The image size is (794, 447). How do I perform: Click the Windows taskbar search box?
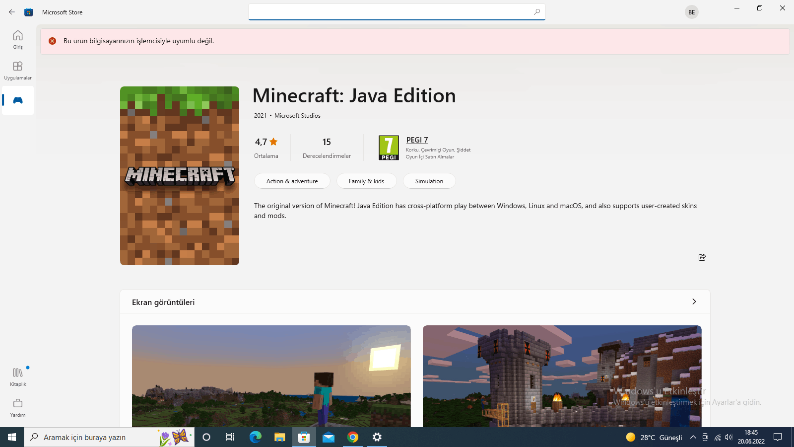tap(109, 437)
